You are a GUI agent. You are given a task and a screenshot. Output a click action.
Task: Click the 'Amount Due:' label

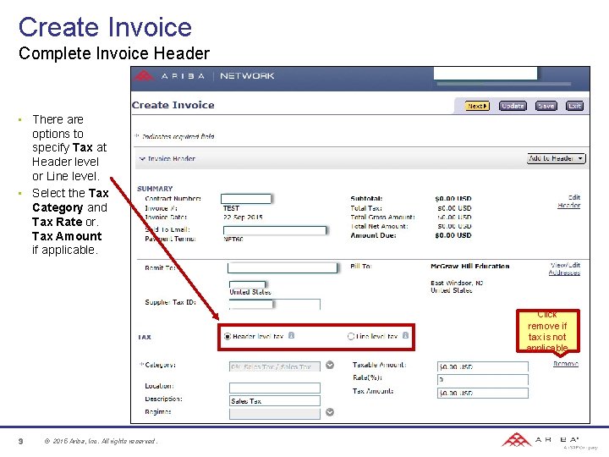373,235
